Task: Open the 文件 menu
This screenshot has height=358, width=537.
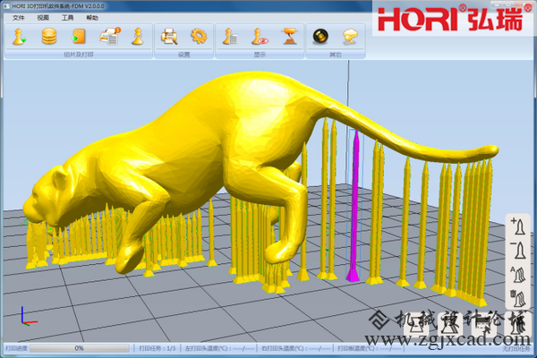Action: click(19, 18)
